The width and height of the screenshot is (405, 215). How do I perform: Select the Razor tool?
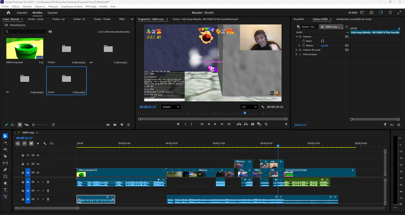point(5,156)
